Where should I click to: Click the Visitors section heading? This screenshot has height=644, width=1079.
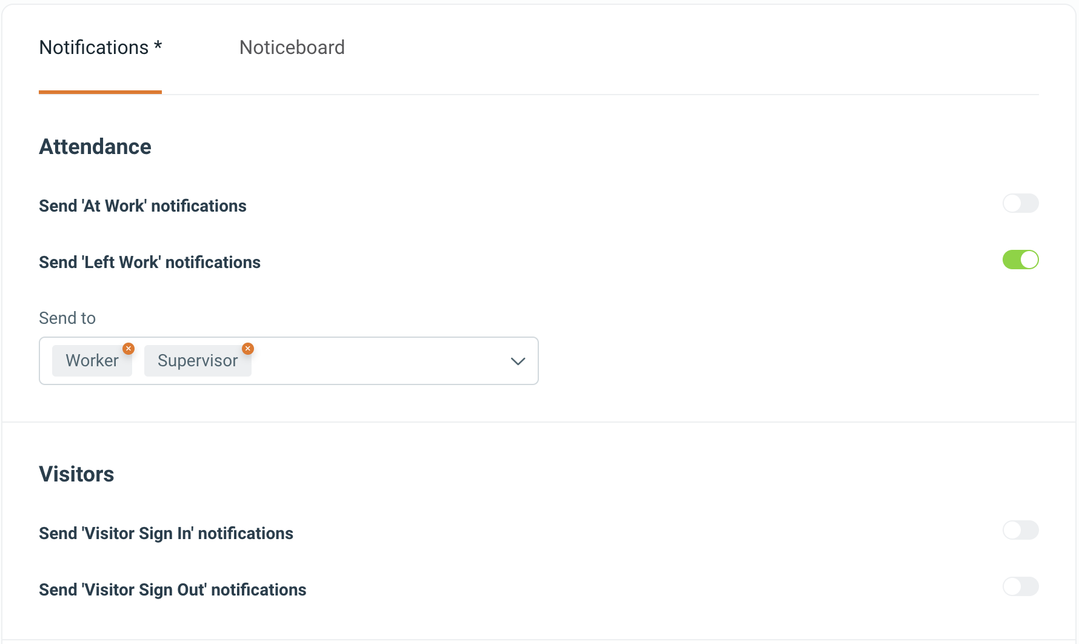click(x=76, y=474)
